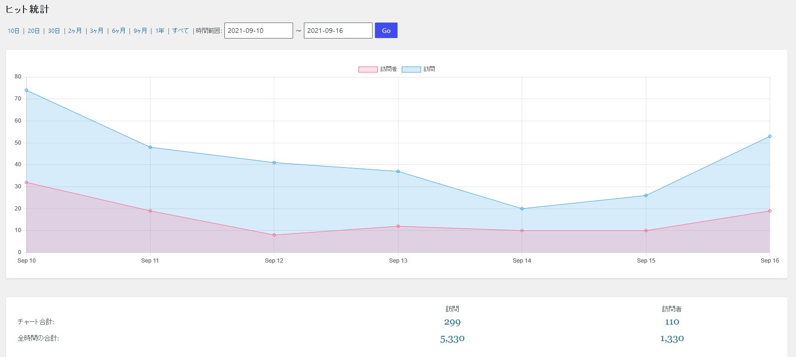Click the Sep 14 blue visits data point
Viewport: 796px width, 357px height.
point(522,209)
